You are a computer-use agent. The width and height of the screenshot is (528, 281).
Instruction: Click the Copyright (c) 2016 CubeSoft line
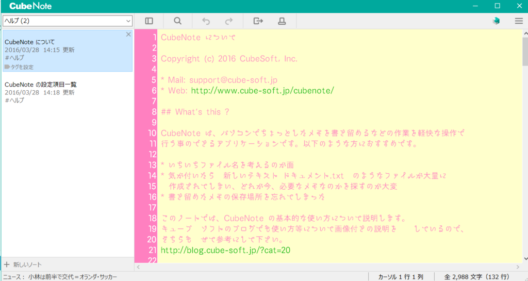(x=229, y=59)
